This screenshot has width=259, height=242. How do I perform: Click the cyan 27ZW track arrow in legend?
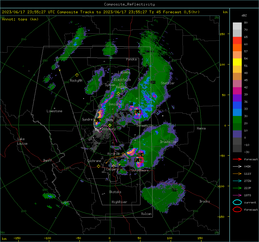pos(237,181)
